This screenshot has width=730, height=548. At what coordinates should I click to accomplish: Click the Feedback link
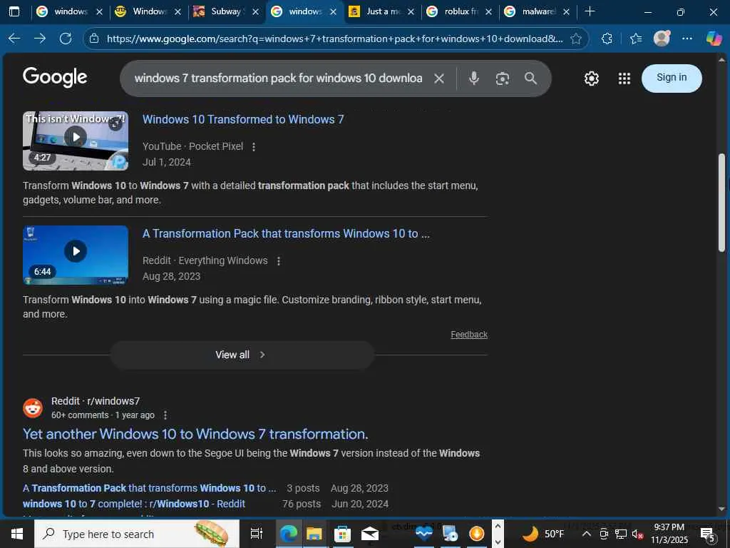[469, 335]
